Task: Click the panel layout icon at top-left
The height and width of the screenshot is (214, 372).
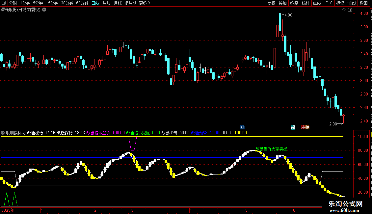Action: pos(4,3)
